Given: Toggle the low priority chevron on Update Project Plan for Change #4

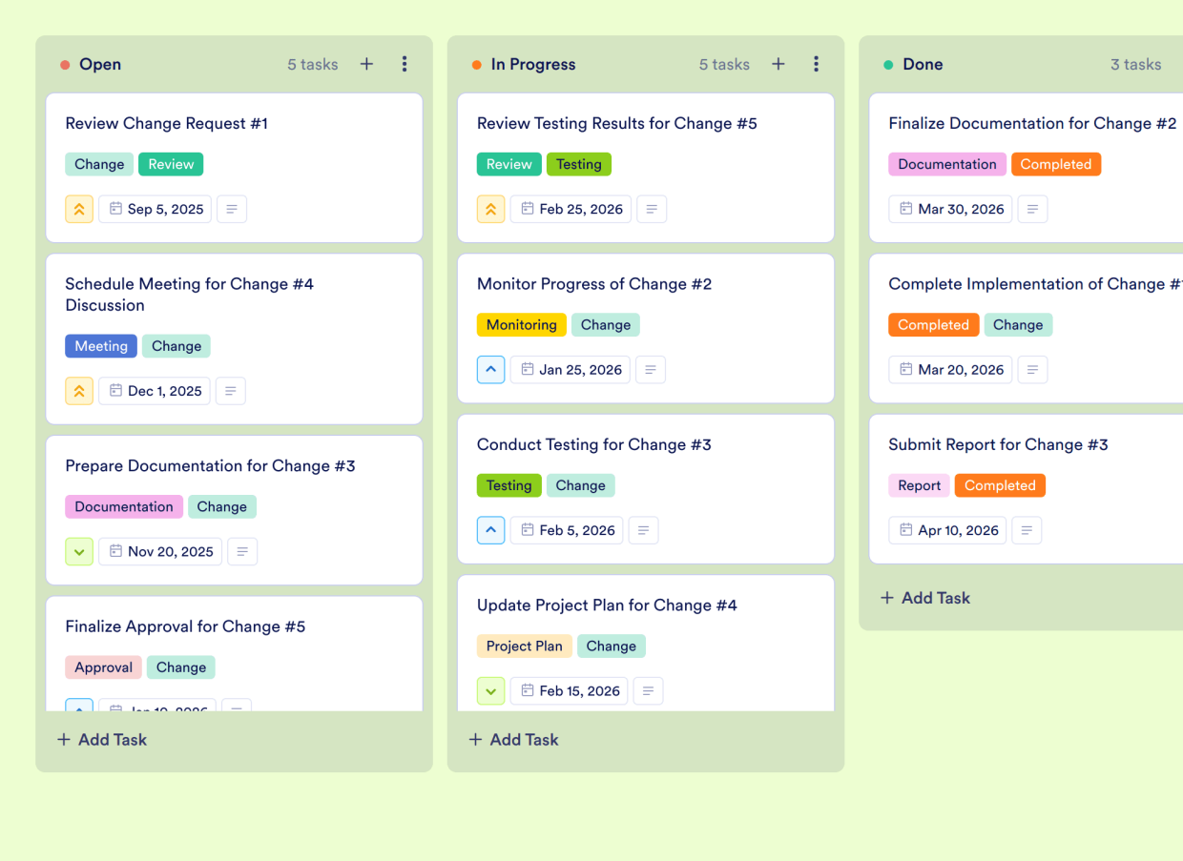Looking at the screenshot, I should [x=490, y=690].
